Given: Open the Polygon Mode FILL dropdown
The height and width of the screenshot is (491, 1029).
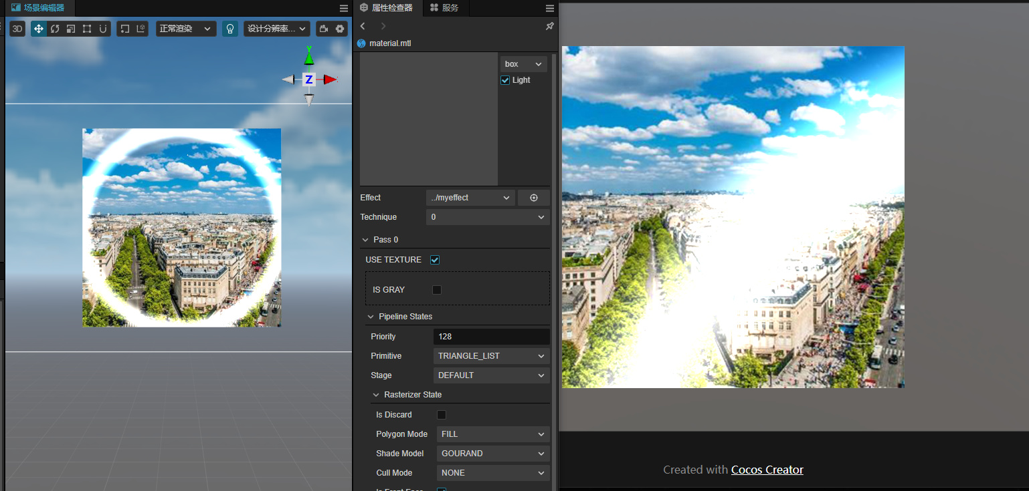Looking at the screenshot, I should (493, 434).
